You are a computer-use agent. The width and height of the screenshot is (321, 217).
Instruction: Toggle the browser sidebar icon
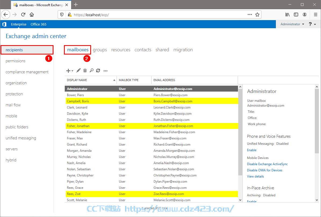point(296,15)
